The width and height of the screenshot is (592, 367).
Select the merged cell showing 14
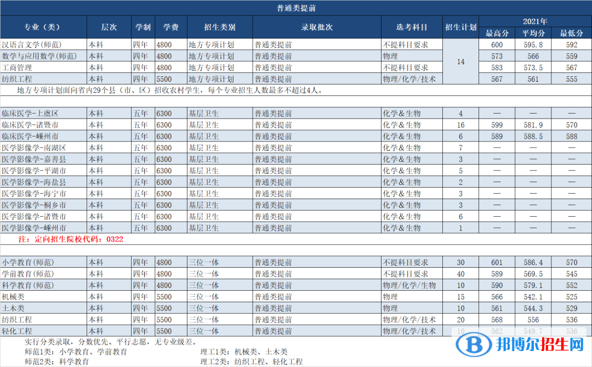click(460, 61)
